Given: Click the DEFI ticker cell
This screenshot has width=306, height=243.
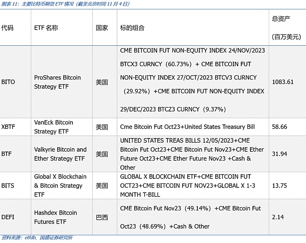Looking at the screenshot, I should click(8, 217).
